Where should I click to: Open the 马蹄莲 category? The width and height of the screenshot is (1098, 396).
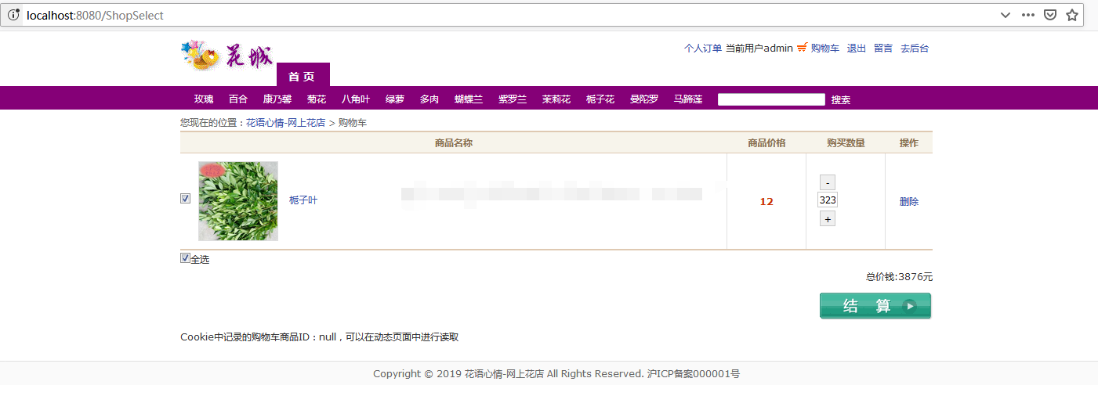pos(688,99)
